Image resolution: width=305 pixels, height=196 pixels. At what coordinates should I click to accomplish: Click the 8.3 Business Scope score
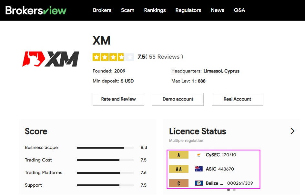click(x=144, y=147)
